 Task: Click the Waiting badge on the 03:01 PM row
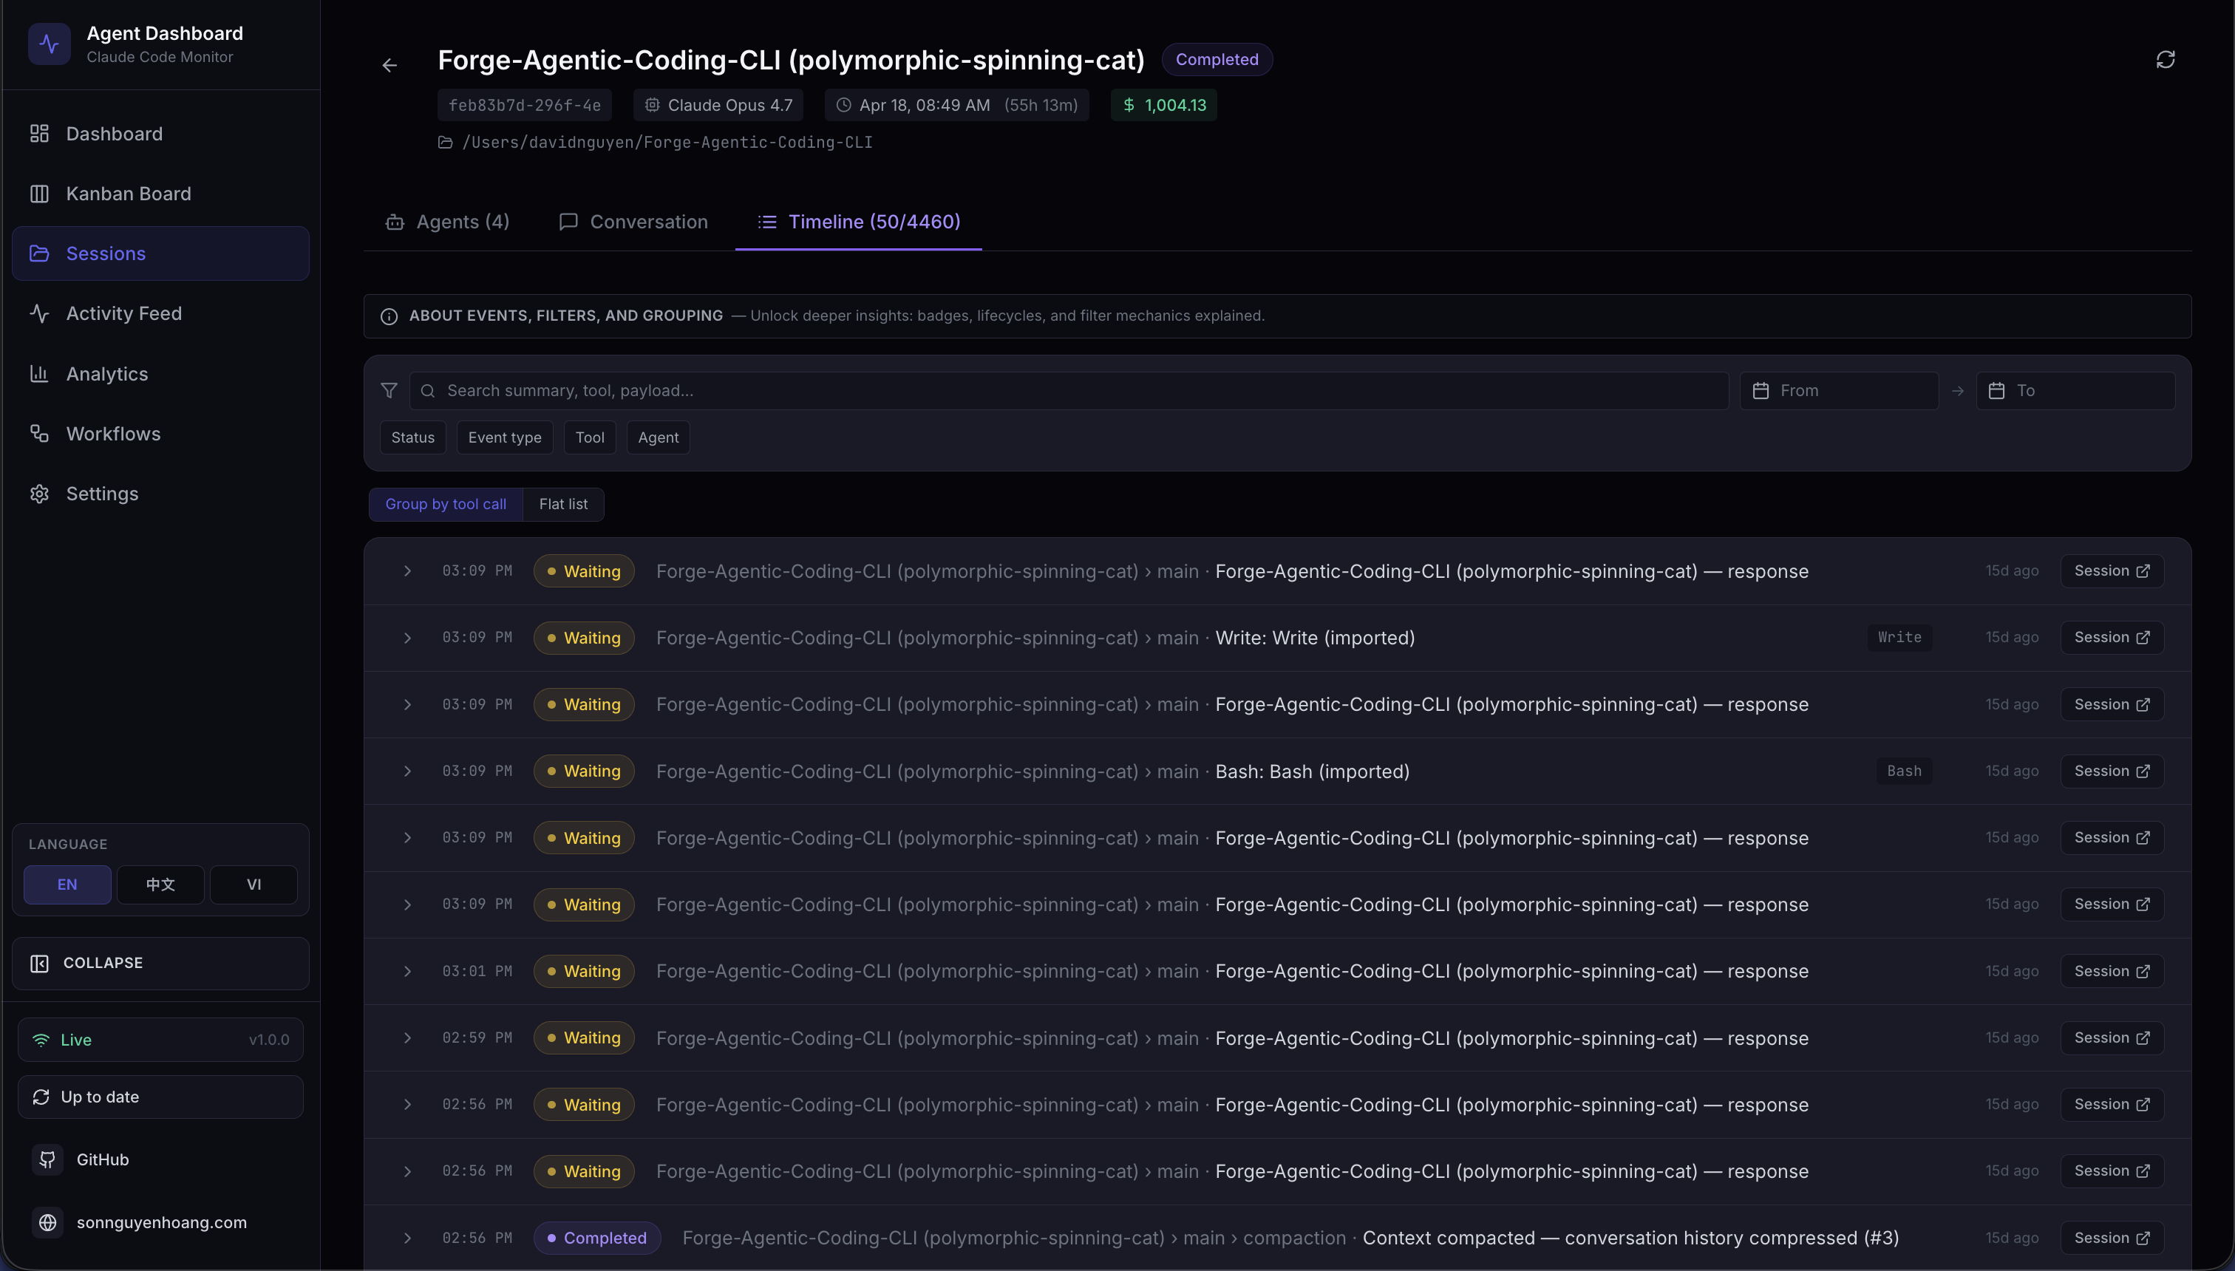pyautogui.click(x=584, y=971)
